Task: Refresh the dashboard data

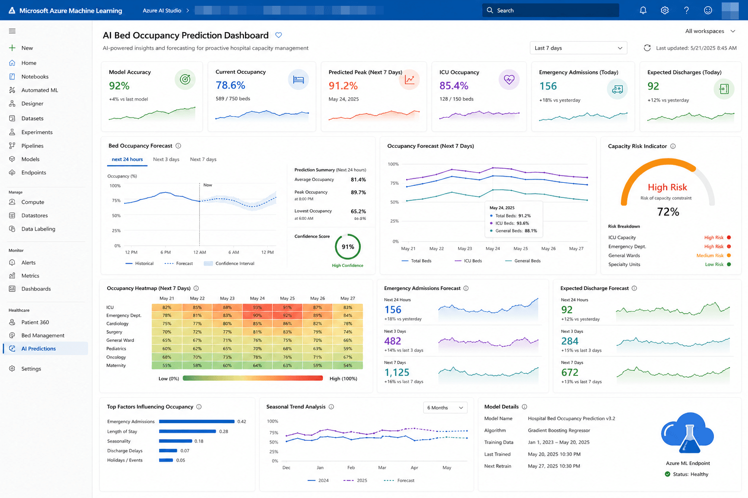Action: tap(647, 48)
